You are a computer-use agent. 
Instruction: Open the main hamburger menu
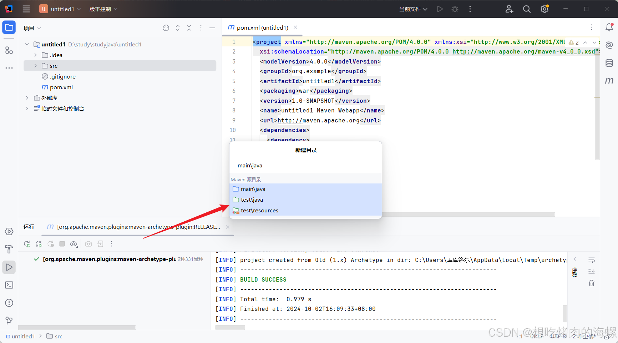(x=26, y=9)
